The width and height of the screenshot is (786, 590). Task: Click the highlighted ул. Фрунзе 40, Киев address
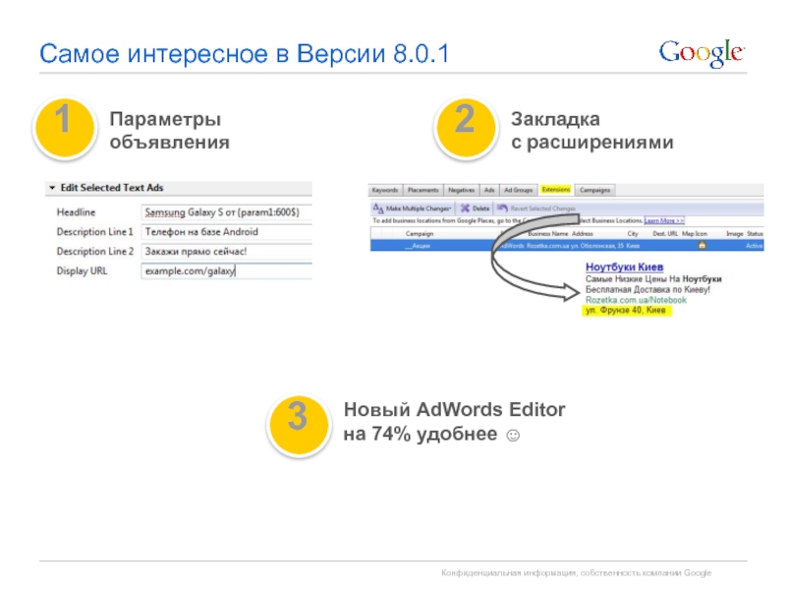[x=626, y=311]
